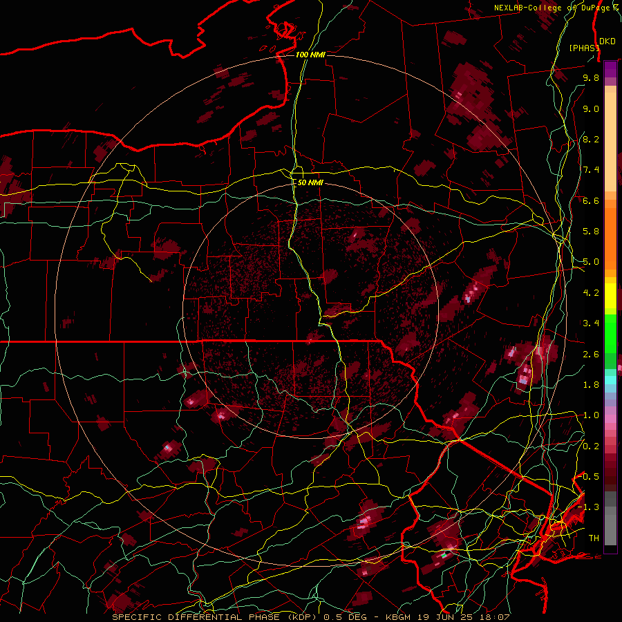The image size is (622, 622).
Task: Click the DKD label above the color scale
Action: point(607,41)
